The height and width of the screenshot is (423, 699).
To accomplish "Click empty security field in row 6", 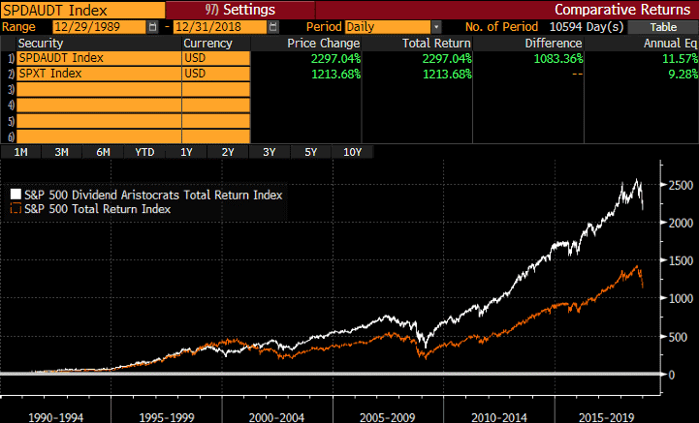I will tap(99, 136).
